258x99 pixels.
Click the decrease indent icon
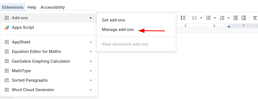point(236,18)
